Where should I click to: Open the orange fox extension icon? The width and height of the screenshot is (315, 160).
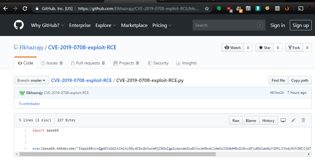[x=287, y=8]
